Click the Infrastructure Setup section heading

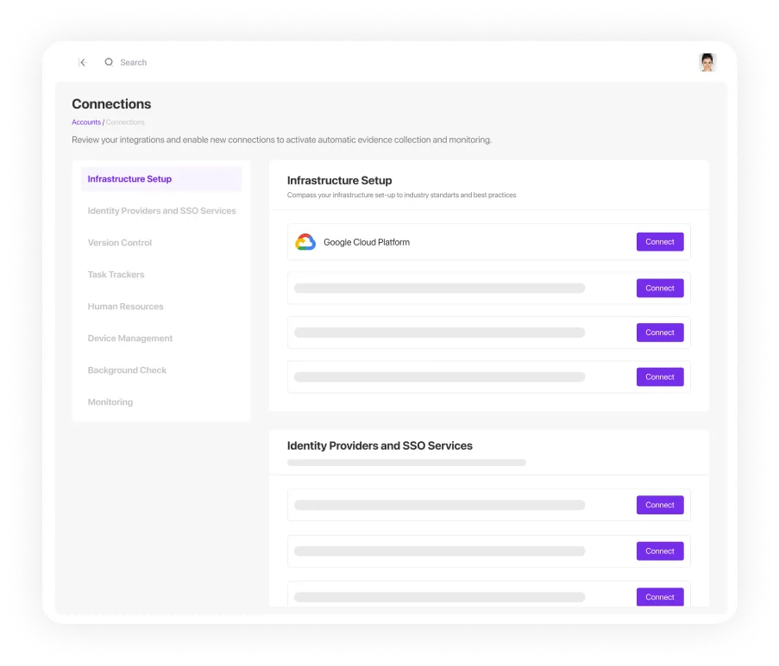pos(339,180)
